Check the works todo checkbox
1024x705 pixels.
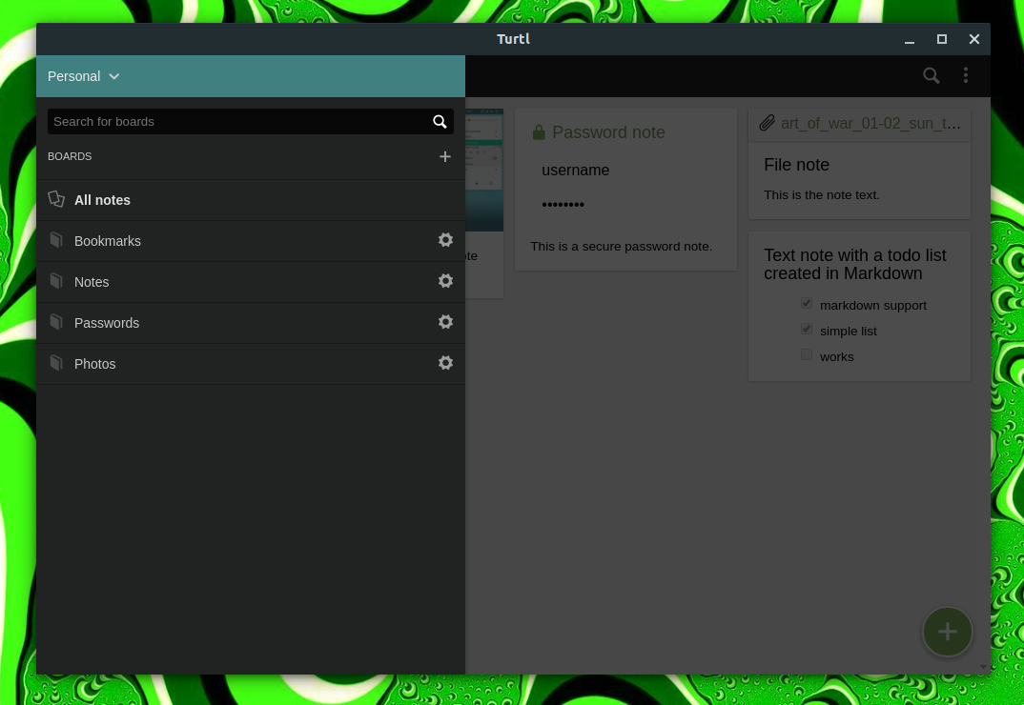pyautogui.click(x=806, y=354)
